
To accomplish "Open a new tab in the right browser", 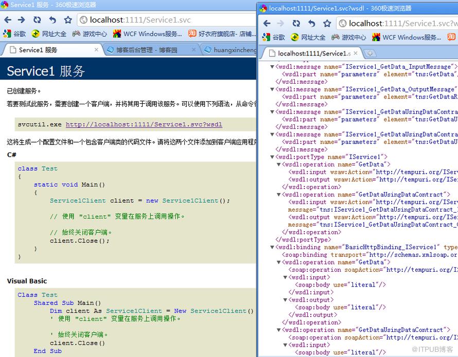I will pyautogui.click(x=370, y=53).
